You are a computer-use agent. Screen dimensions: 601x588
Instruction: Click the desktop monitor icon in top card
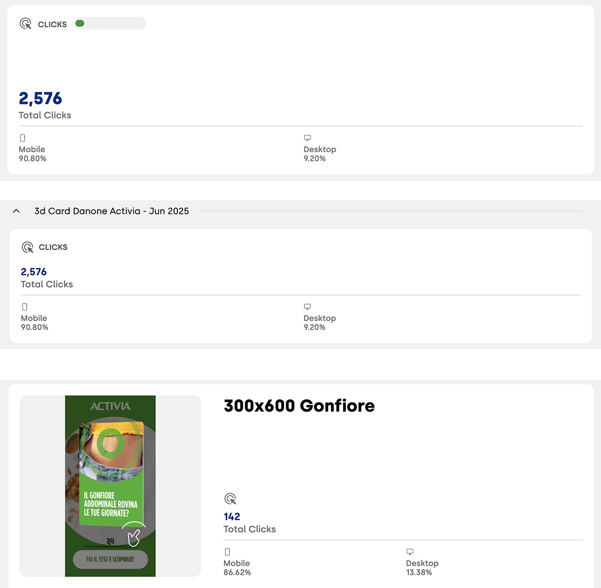point(307,138)
